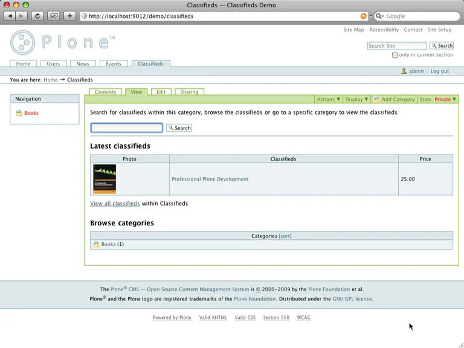Open the Professional Plone Development book photo

point(105,179)
